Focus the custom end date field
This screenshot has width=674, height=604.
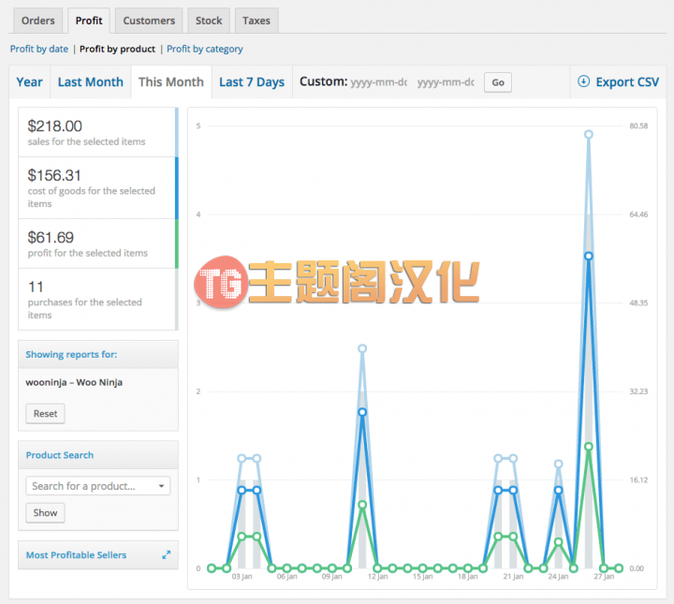446,82
